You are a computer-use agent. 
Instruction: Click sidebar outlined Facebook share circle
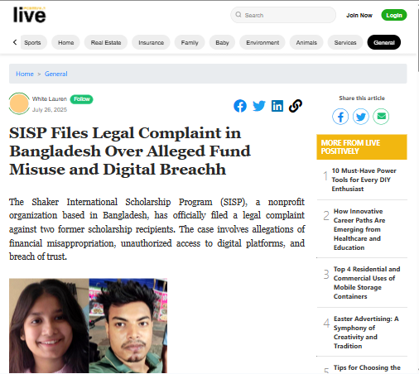tap(340, 117)
